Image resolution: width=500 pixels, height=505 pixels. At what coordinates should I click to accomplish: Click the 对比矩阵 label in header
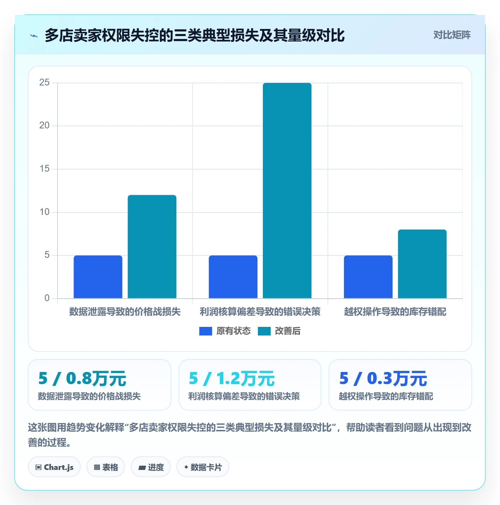point(452,35)
